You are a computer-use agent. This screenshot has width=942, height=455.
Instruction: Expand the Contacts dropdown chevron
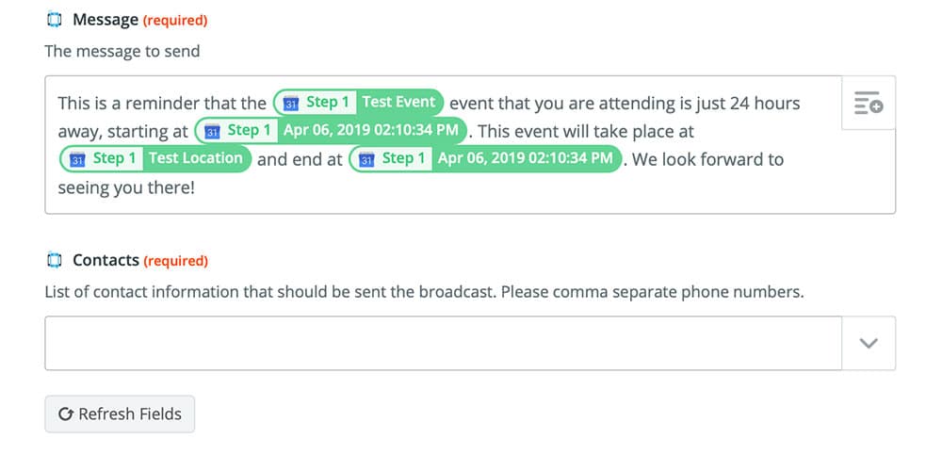point(869,343)
